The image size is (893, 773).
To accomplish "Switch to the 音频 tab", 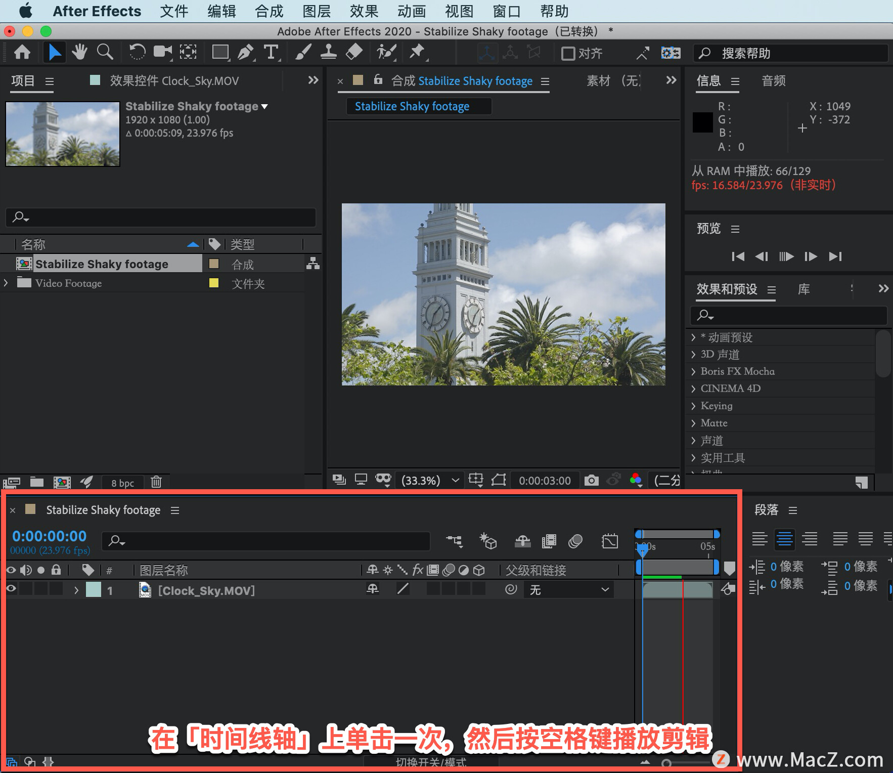I will (x=774, y=81).
